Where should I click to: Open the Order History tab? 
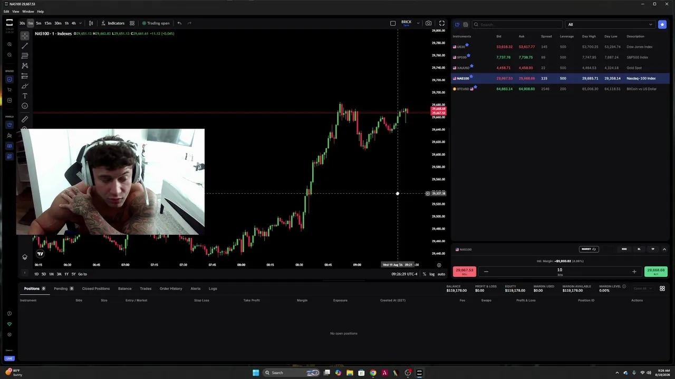coord(171,288)
